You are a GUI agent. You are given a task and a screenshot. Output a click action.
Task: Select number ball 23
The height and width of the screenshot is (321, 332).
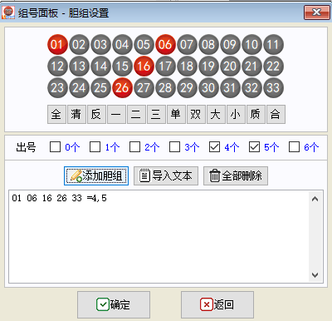click(57, 87)
